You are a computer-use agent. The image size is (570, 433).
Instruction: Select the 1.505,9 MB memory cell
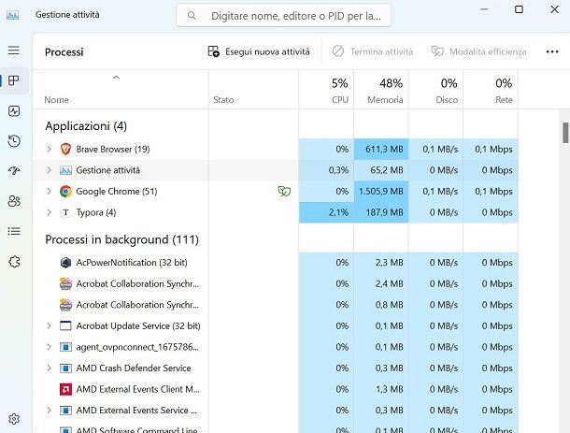pos(381,192)
